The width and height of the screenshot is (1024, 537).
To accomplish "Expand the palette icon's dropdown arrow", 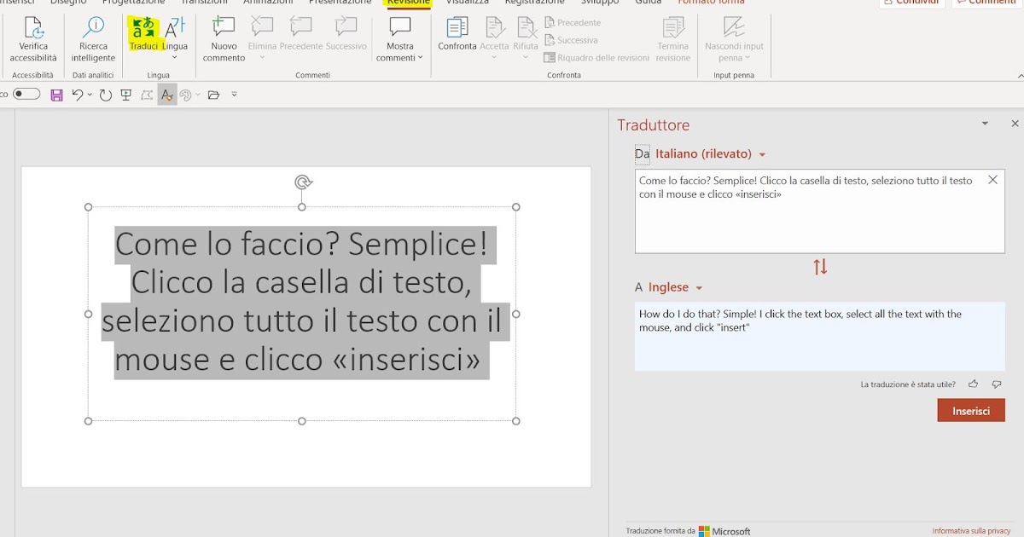I will (198, 95).
